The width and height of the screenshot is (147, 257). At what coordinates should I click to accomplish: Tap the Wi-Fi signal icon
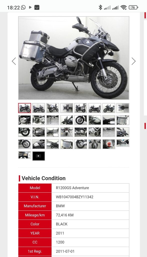click(123, 7)
